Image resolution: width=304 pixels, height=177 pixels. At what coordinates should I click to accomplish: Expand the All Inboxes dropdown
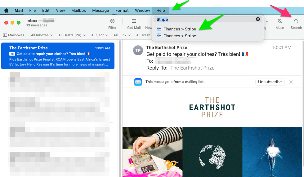pyautogui.click(x=42, y=35)
